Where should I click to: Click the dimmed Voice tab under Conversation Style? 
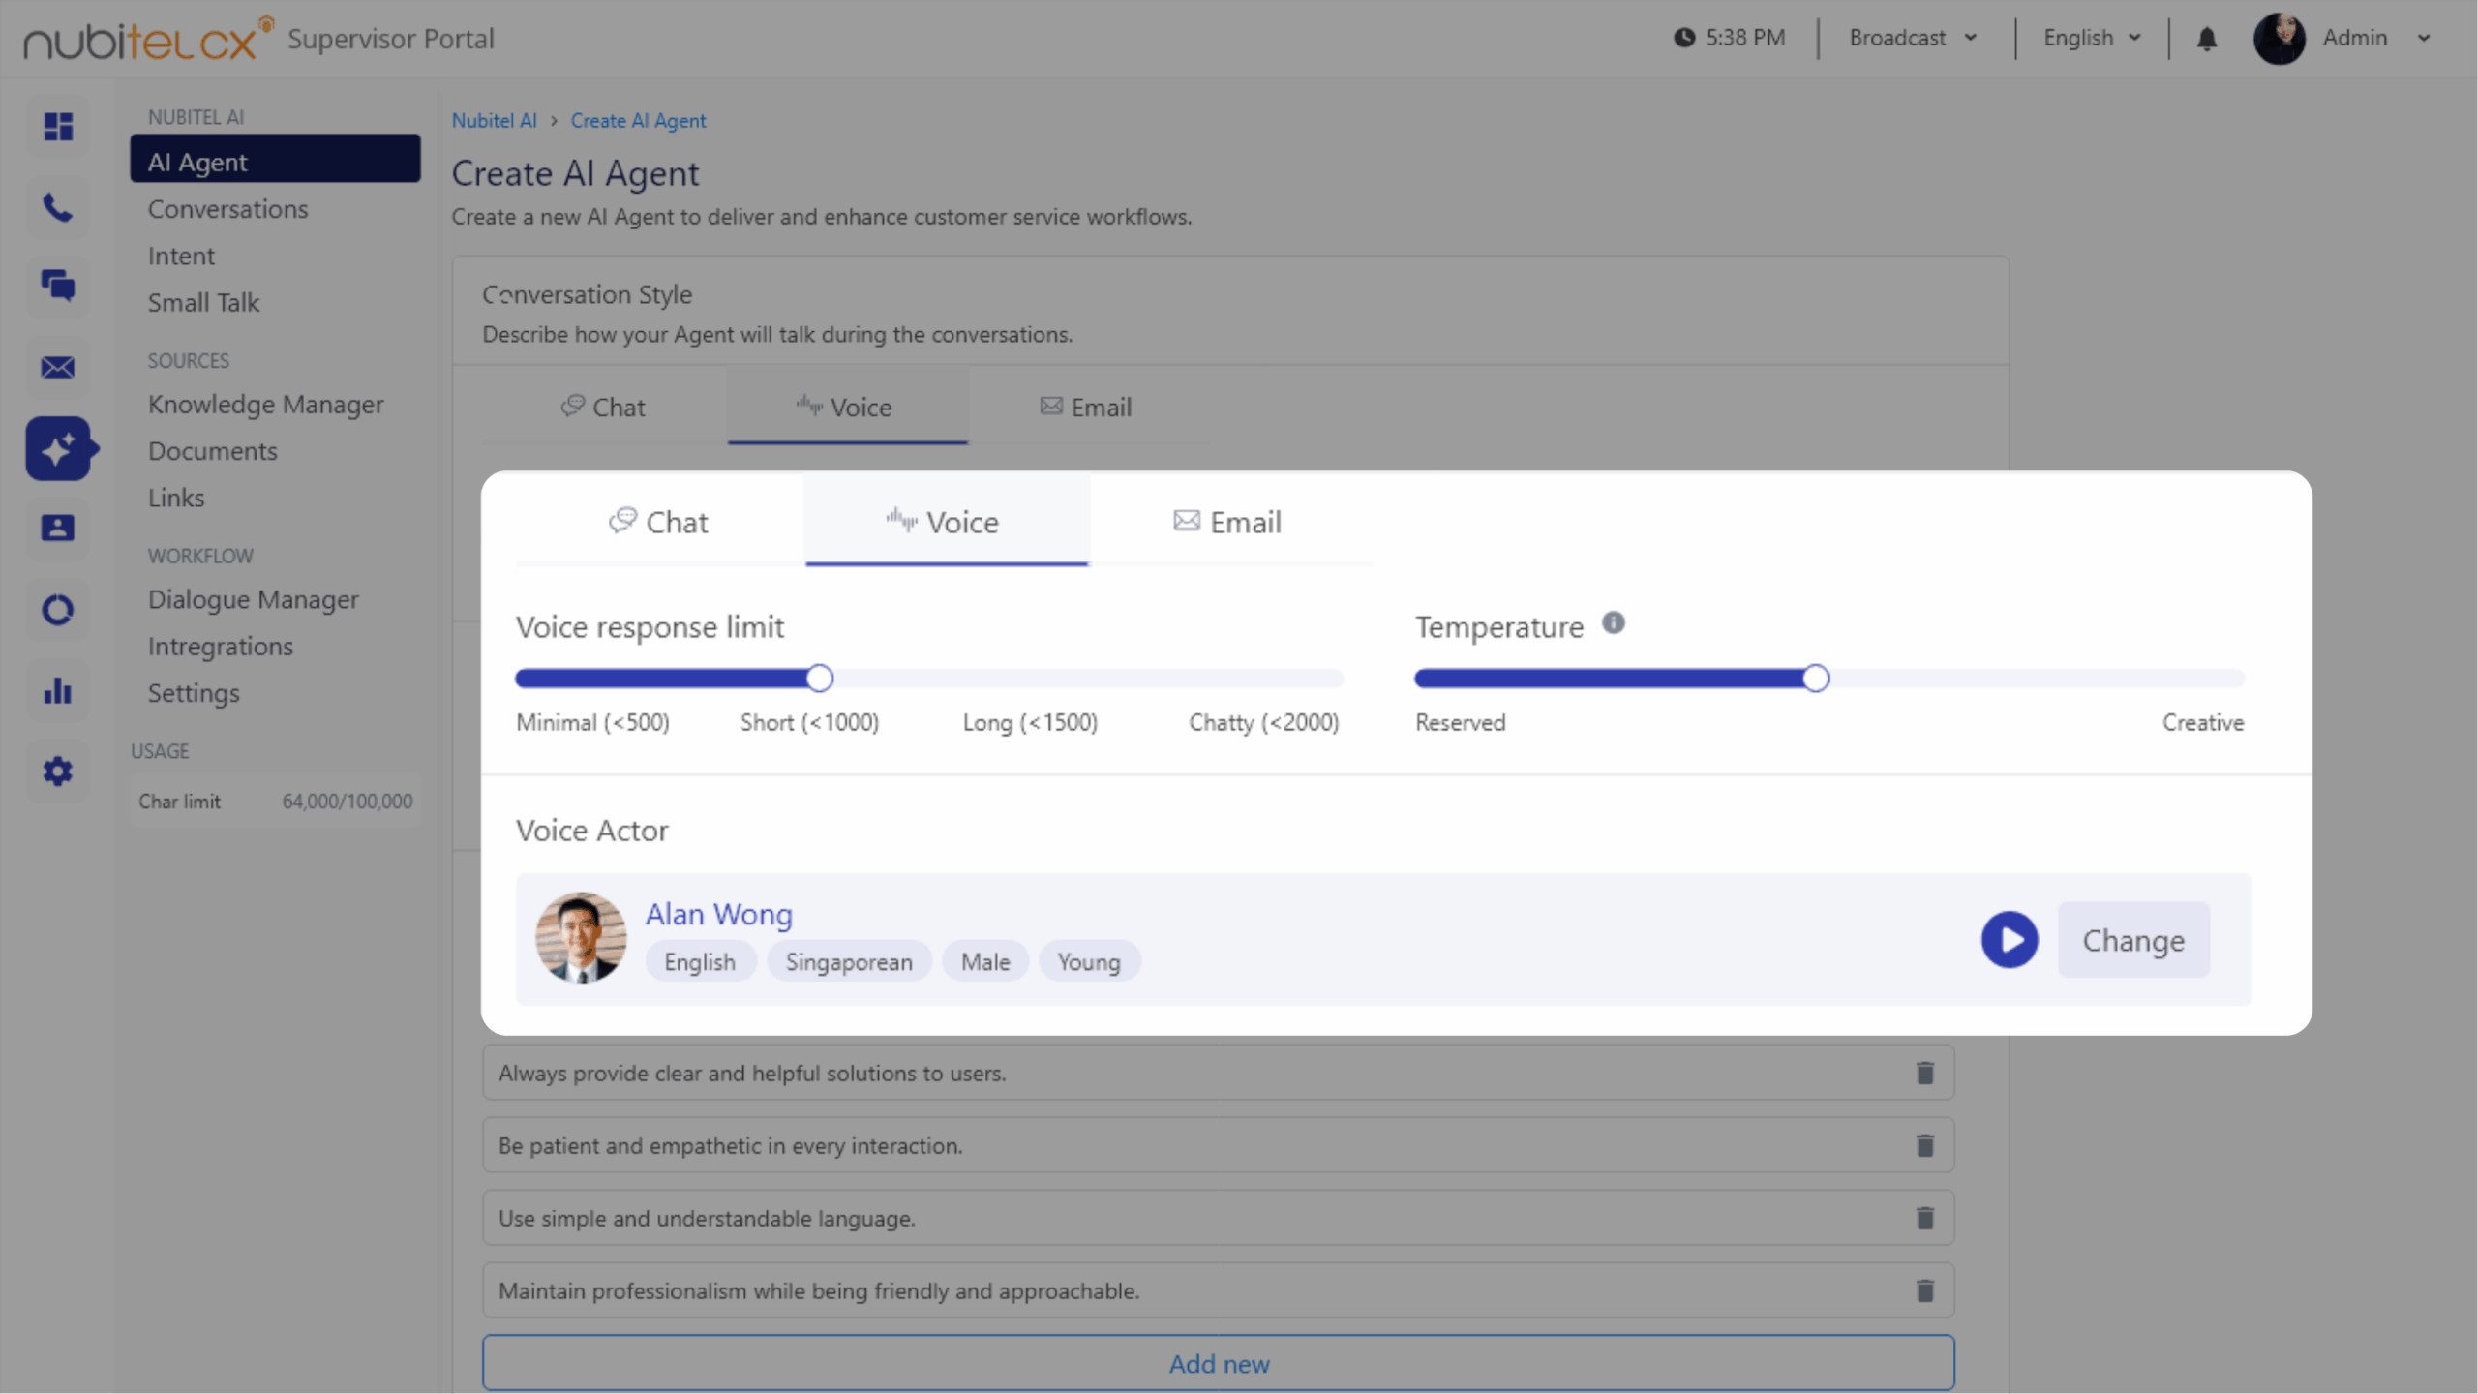pyautogui.click(x=847, y=407)
